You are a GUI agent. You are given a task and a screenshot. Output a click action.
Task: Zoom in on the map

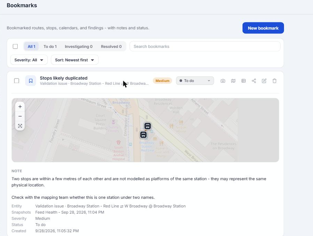[x=20, y=107]
